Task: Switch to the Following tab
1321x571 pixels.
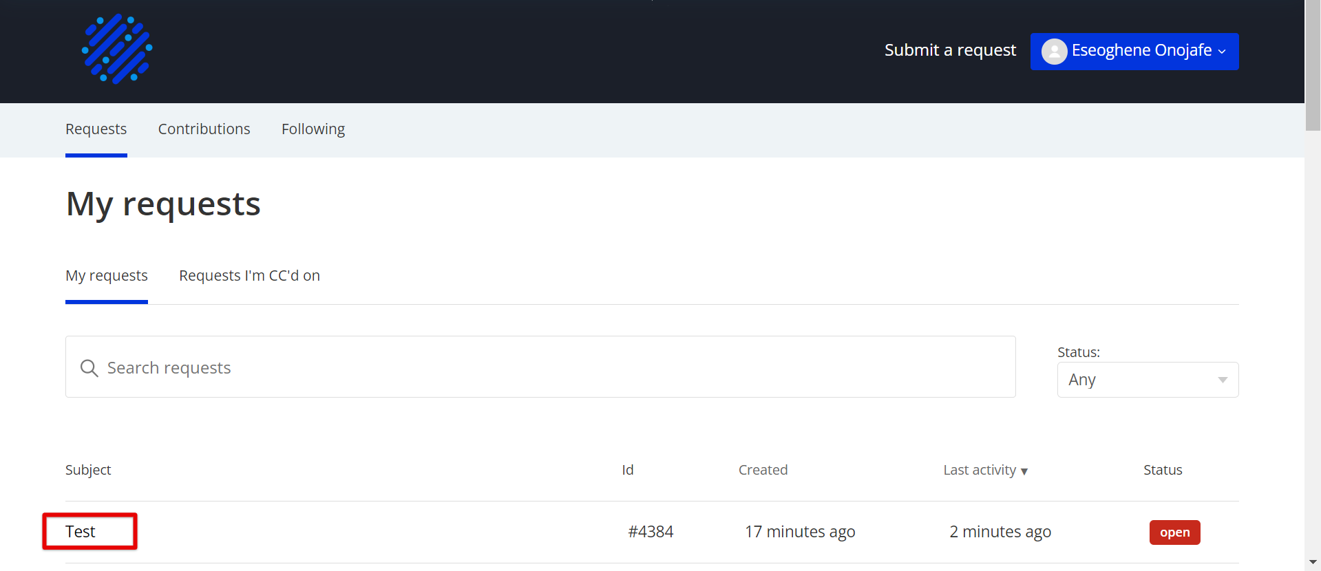Action: tap(313, 129)
